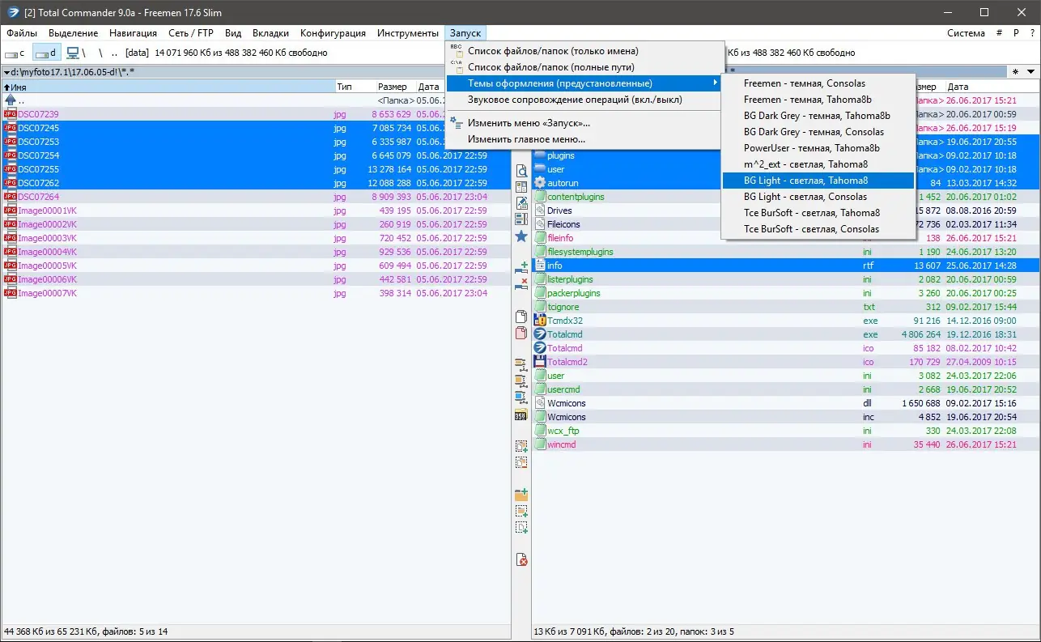The width and height of the screenshot is (1041, 642).
Task: Open the Система menu
Action: (966, 33)
